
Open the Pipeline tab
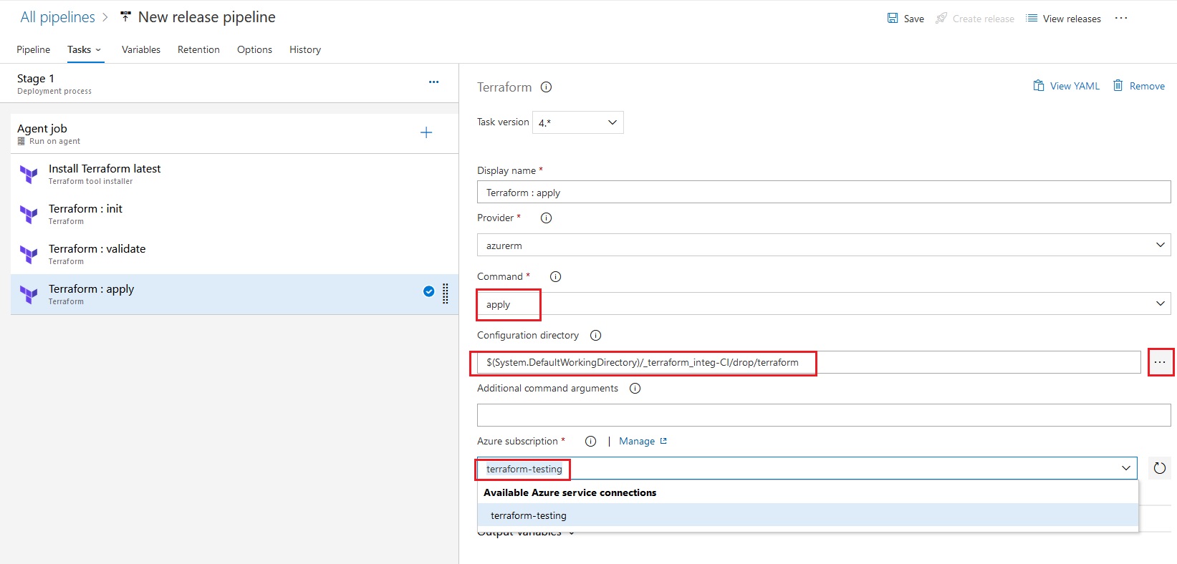(33, 49)
